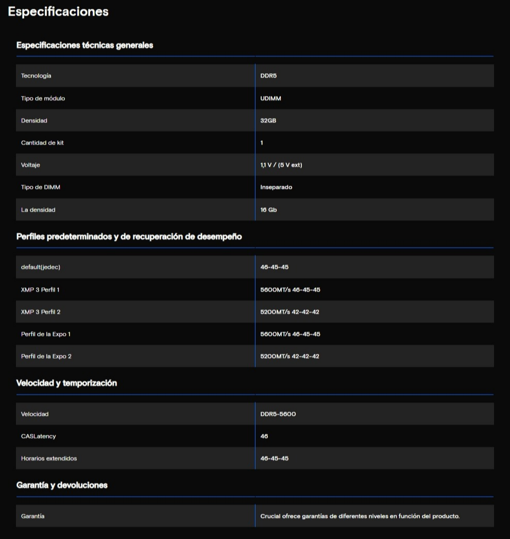Select the DDR5-5600 speed value

(x=278, y=414)
